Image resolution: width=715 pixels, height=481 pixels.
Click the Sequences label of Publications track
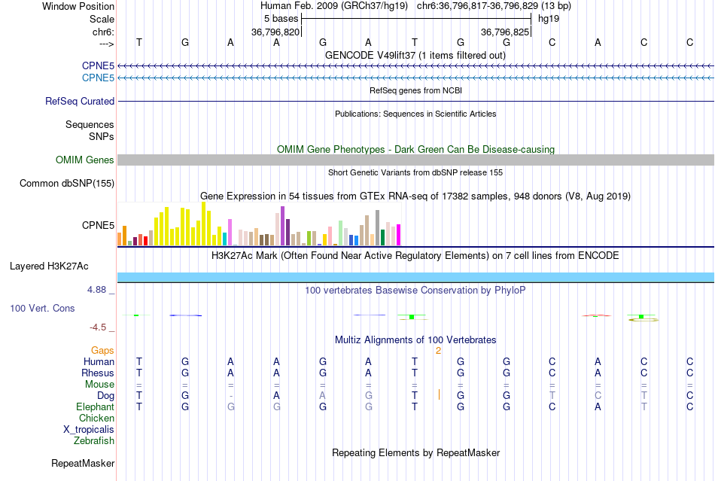point(90,124)
